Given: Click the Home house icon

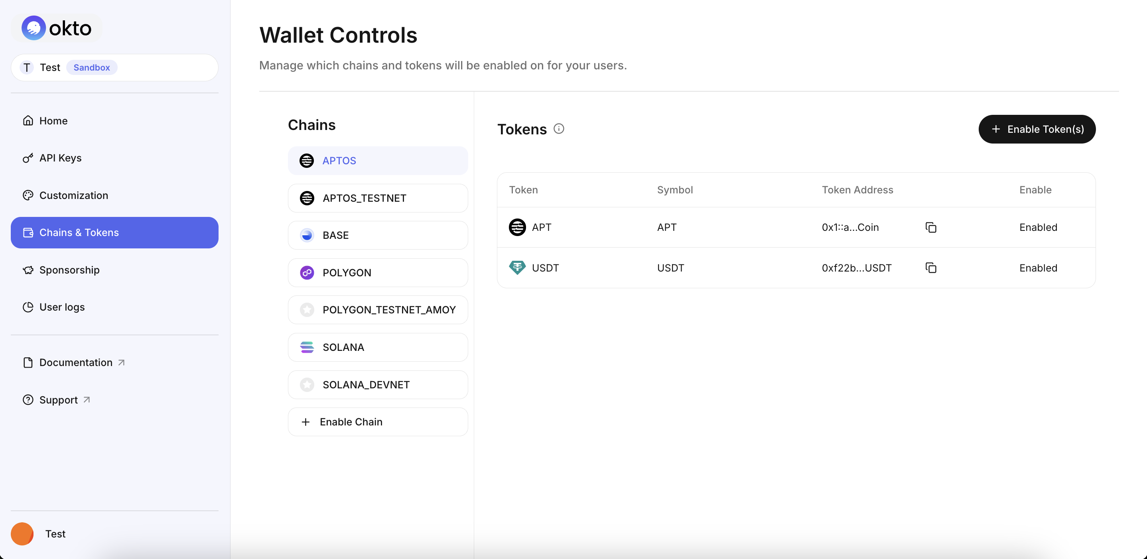Looking at the screenshot, I should pyautogui.click(x=28, y=121).
